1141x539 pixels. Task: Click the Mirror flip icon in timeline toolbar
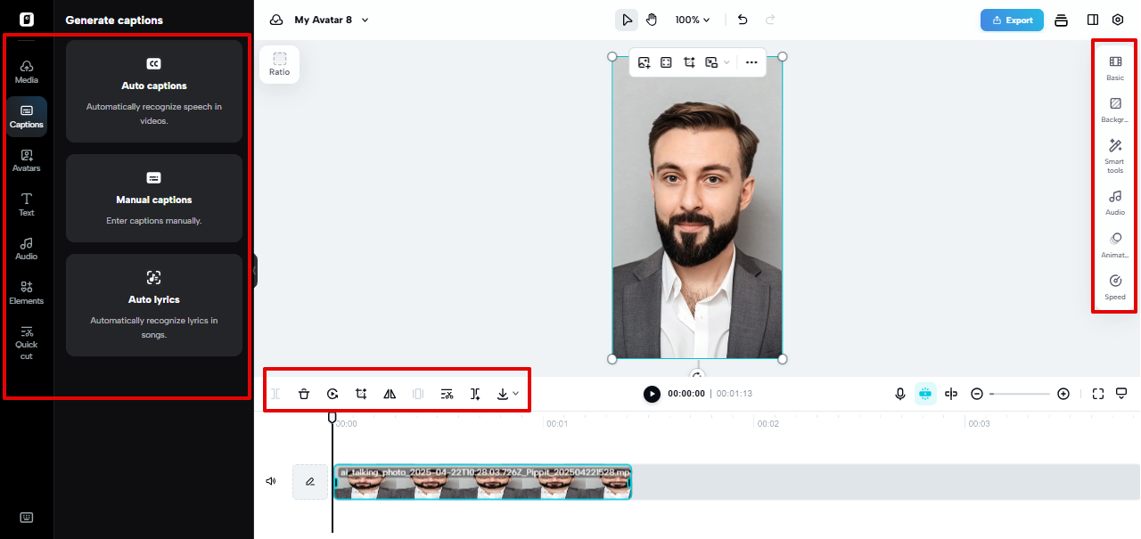(390, 393)
